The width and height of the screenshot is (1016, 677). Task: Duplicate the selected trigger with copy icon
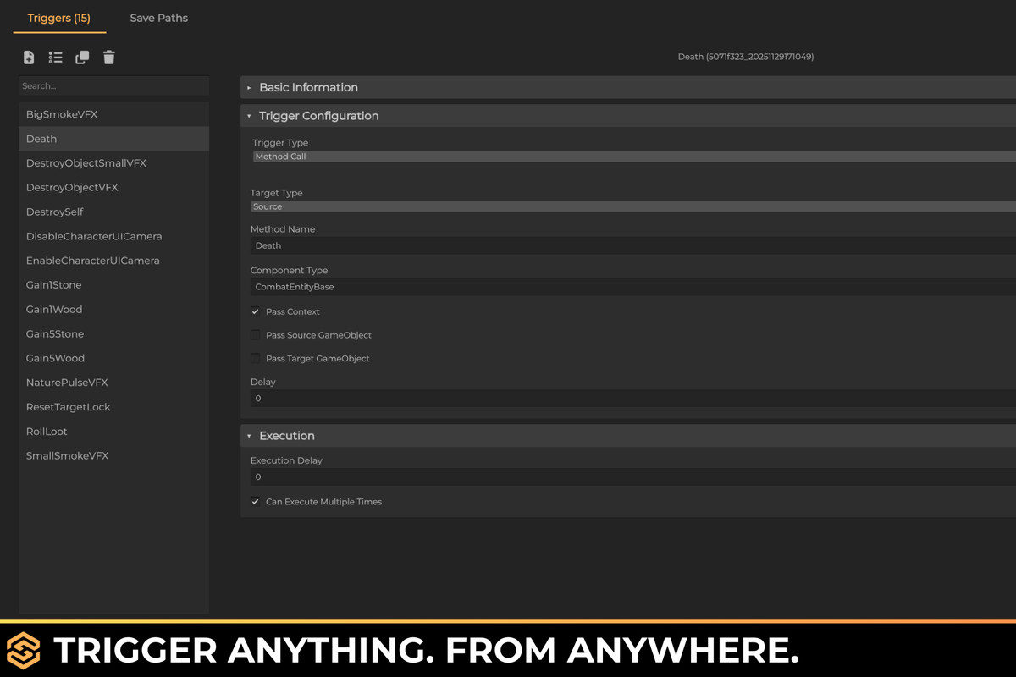tap(82, 58)
